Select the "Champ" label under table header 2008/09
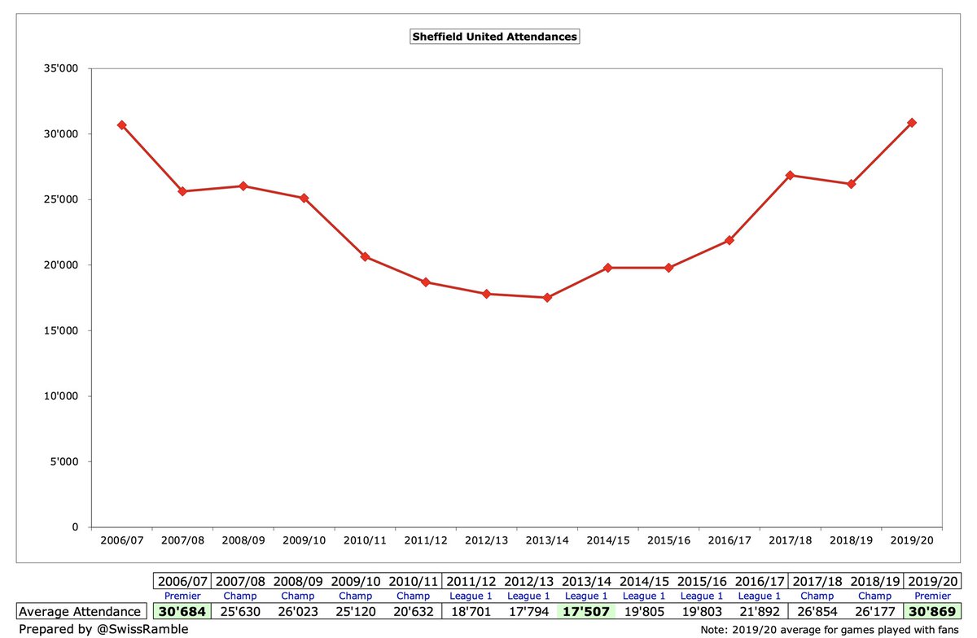The height and width of the screenshot is (638, 977). point(296,596)
